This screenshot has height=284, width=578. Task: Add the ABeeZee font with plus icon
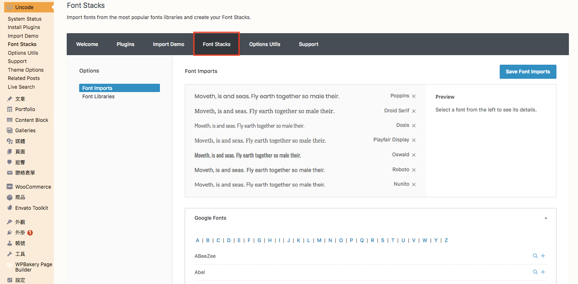543,256
